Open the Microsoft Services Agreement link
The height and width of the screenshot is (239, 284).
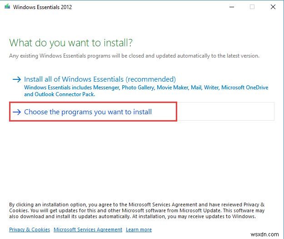(88, 229)
